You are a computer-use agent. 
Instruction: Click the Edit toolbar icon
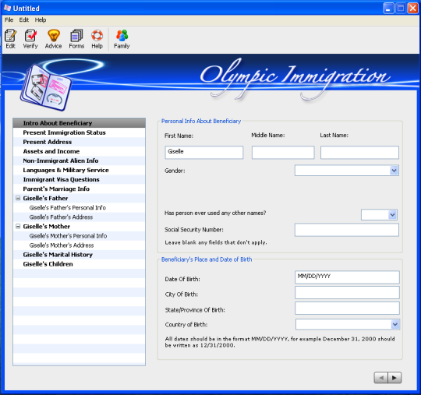point(10,39)
